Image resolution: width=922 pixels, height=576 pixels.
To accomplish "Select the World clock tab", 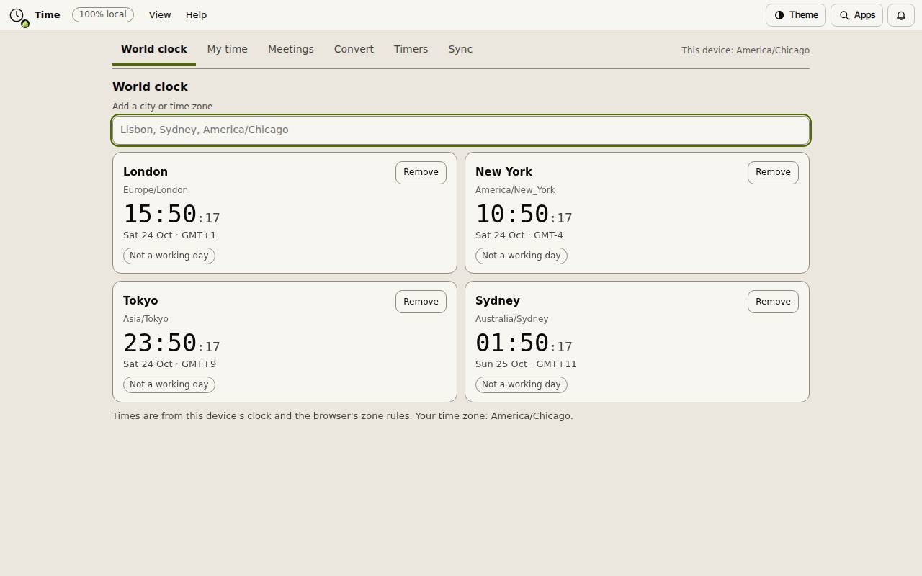I will pyautogui.click(x=154, y=49).
